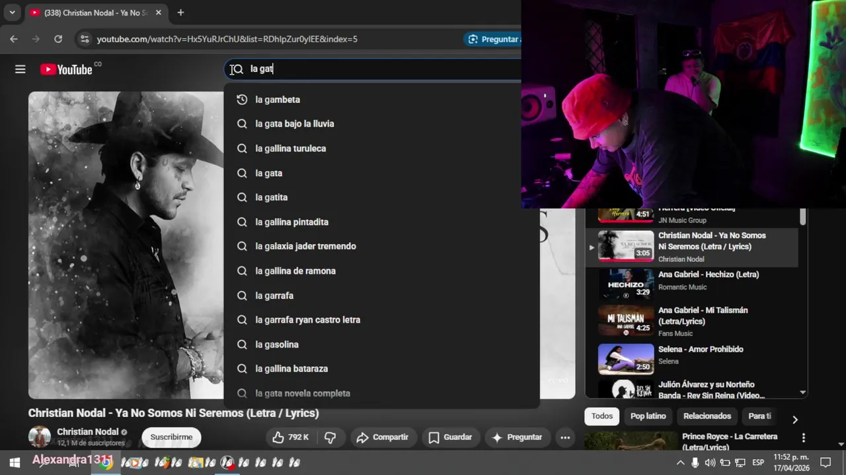Viewport: 846px width, 475px height.
Task: Open the Windows notification center icon
Action: point(826,462)
